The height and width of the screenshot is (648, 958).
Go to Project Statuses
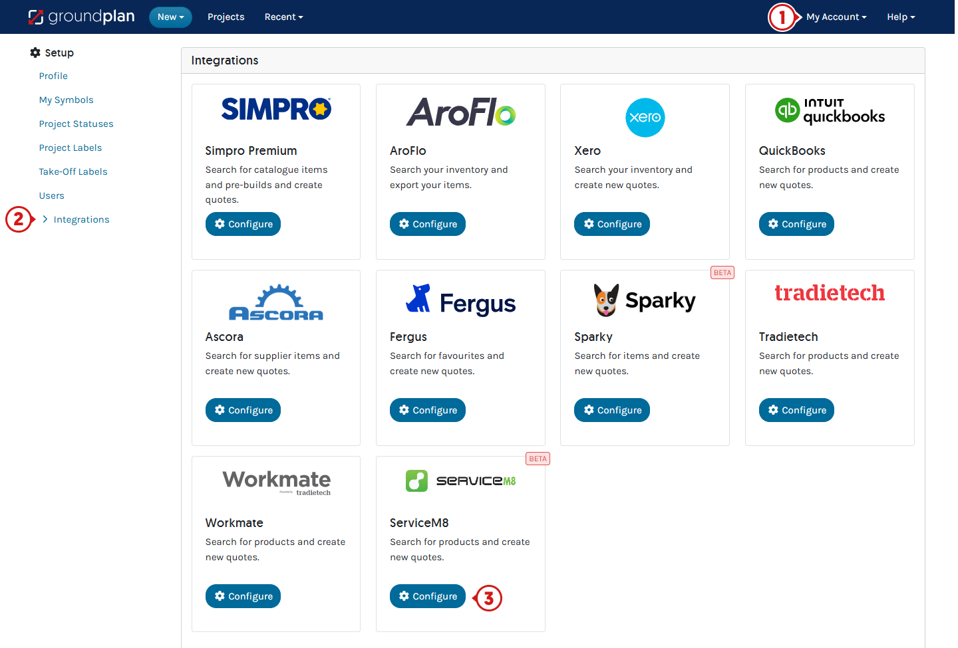[76, 124]
